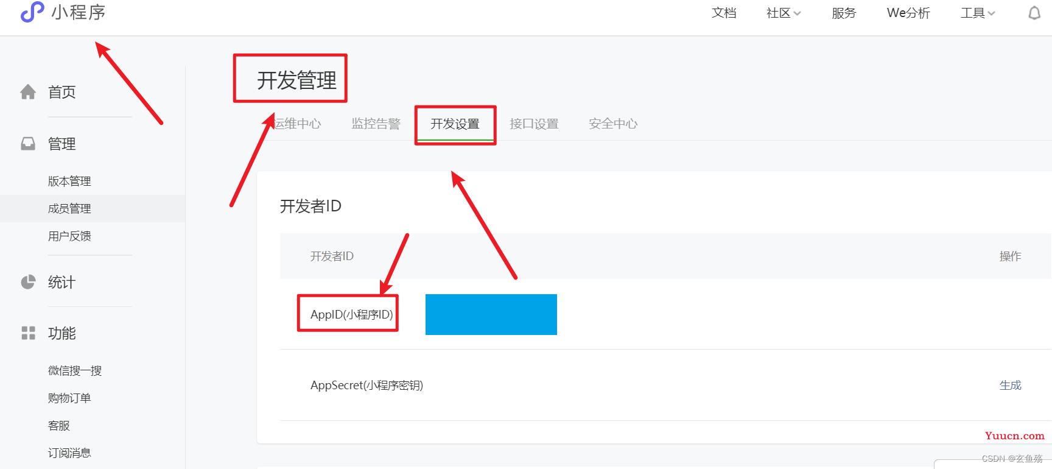Click the masked blue AppID value

pyautogui.click(x=491, y=314)
